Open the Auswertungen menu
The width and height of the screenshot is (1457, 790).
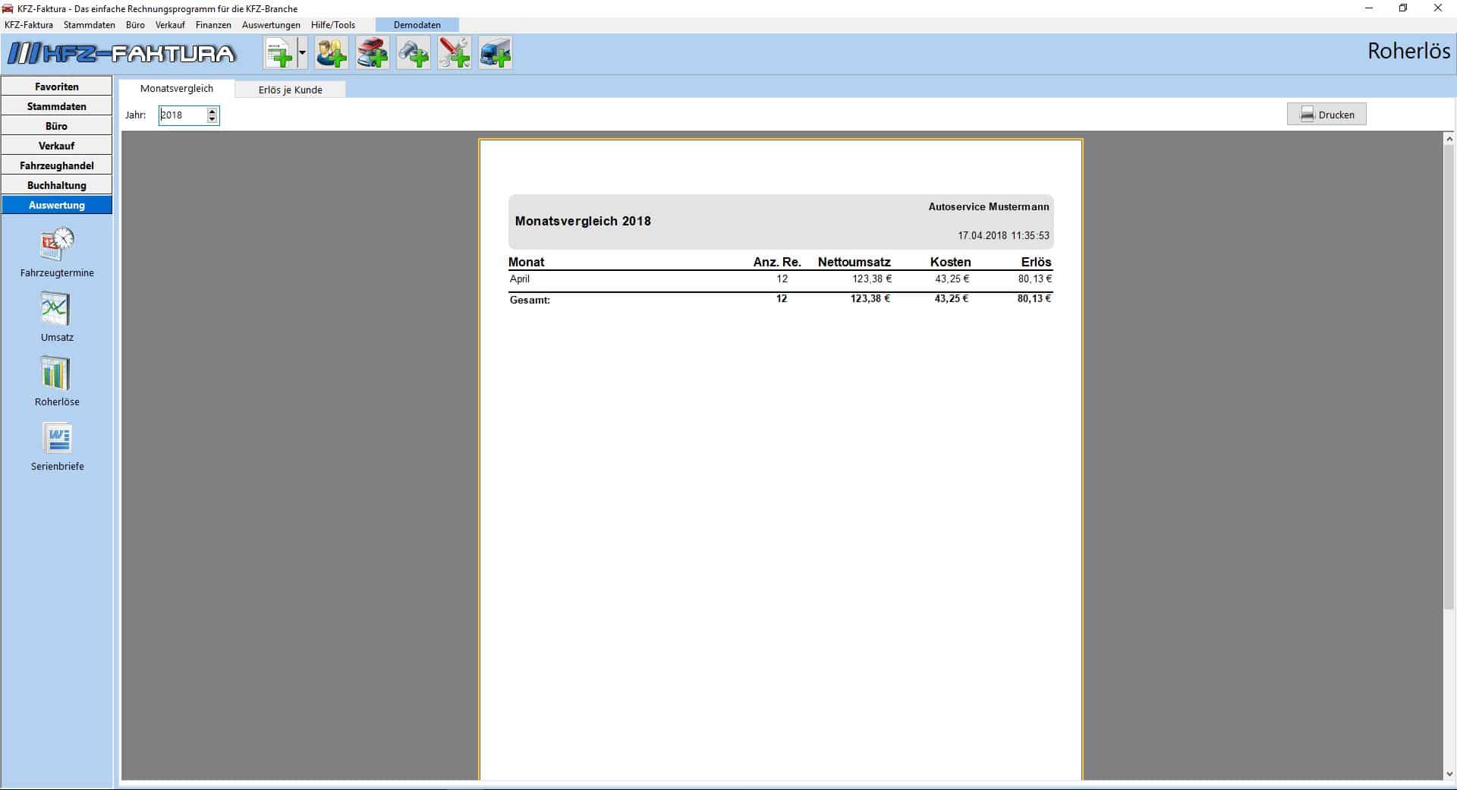271,25
